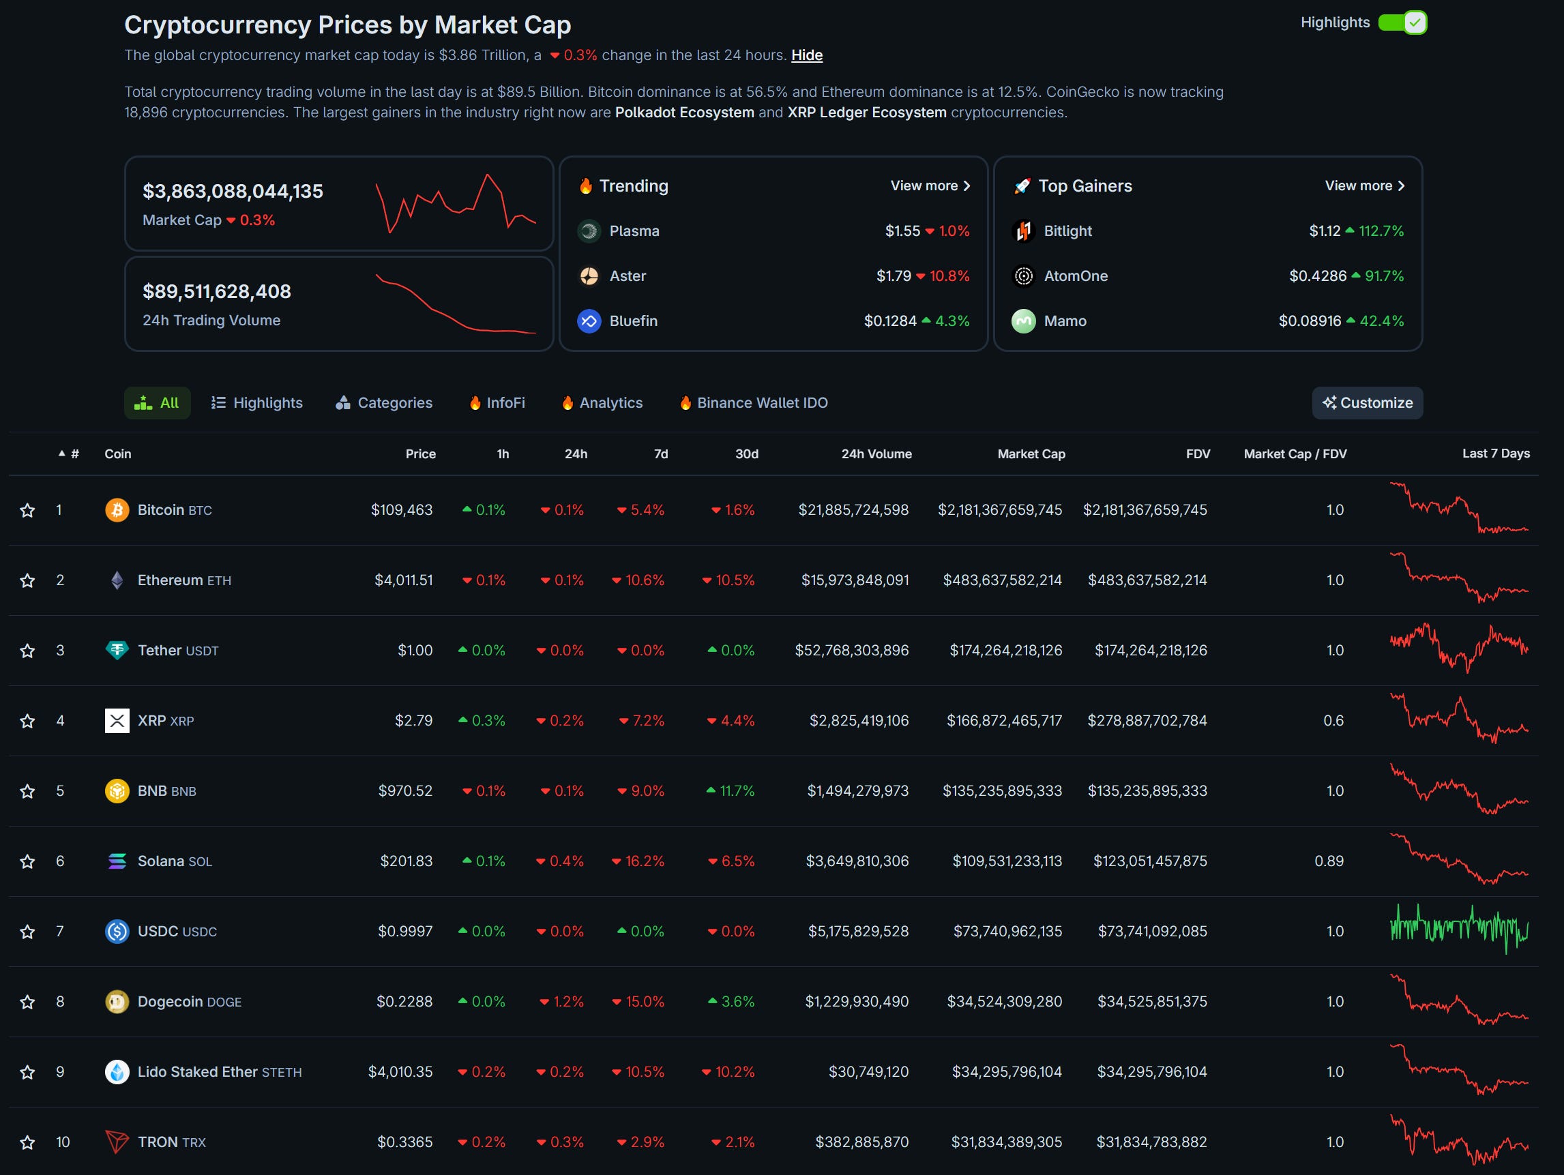The height and width of the screenshot is (1175, 1564).
Task: Click the Solana logo icon
Action: [x=117, y=861]
